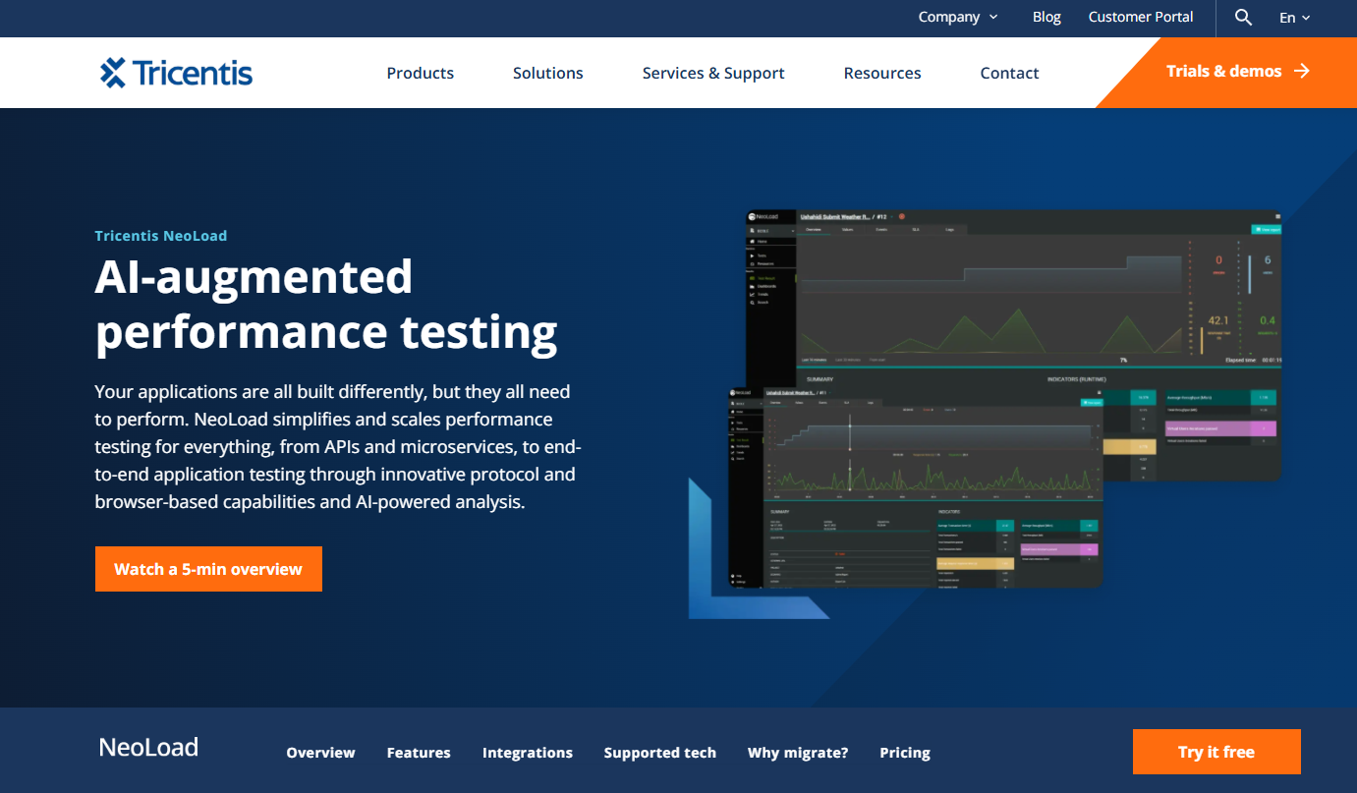Open the search magnifier icon
This screenshot has width=1357, height=793.
click(x=1243, y=17)
